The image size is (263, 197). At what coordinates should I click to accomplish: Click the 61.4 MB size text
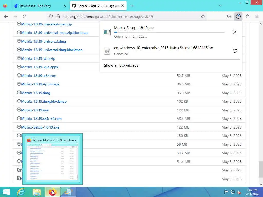[183, 162]
